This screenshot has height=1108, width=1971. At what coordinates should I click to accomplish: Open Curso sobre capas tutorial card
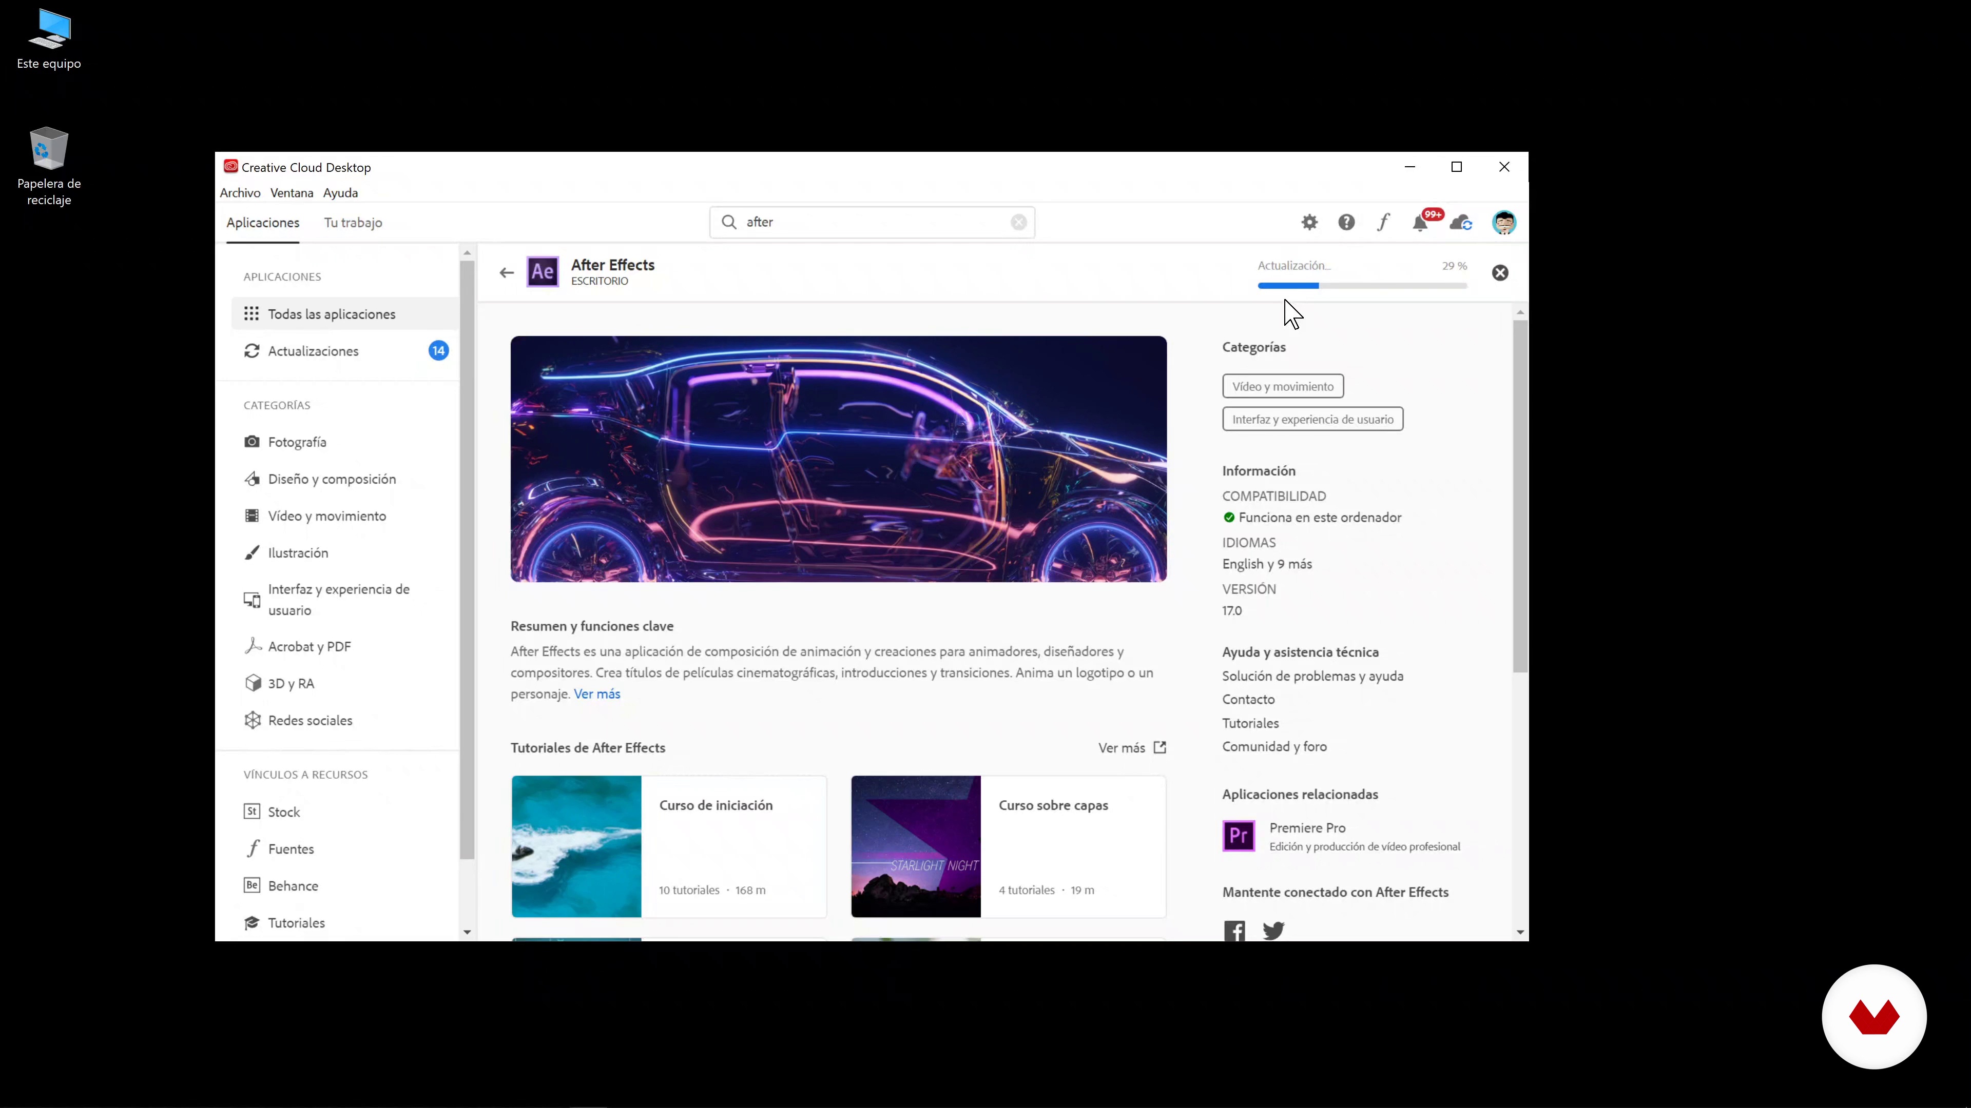1009,846
